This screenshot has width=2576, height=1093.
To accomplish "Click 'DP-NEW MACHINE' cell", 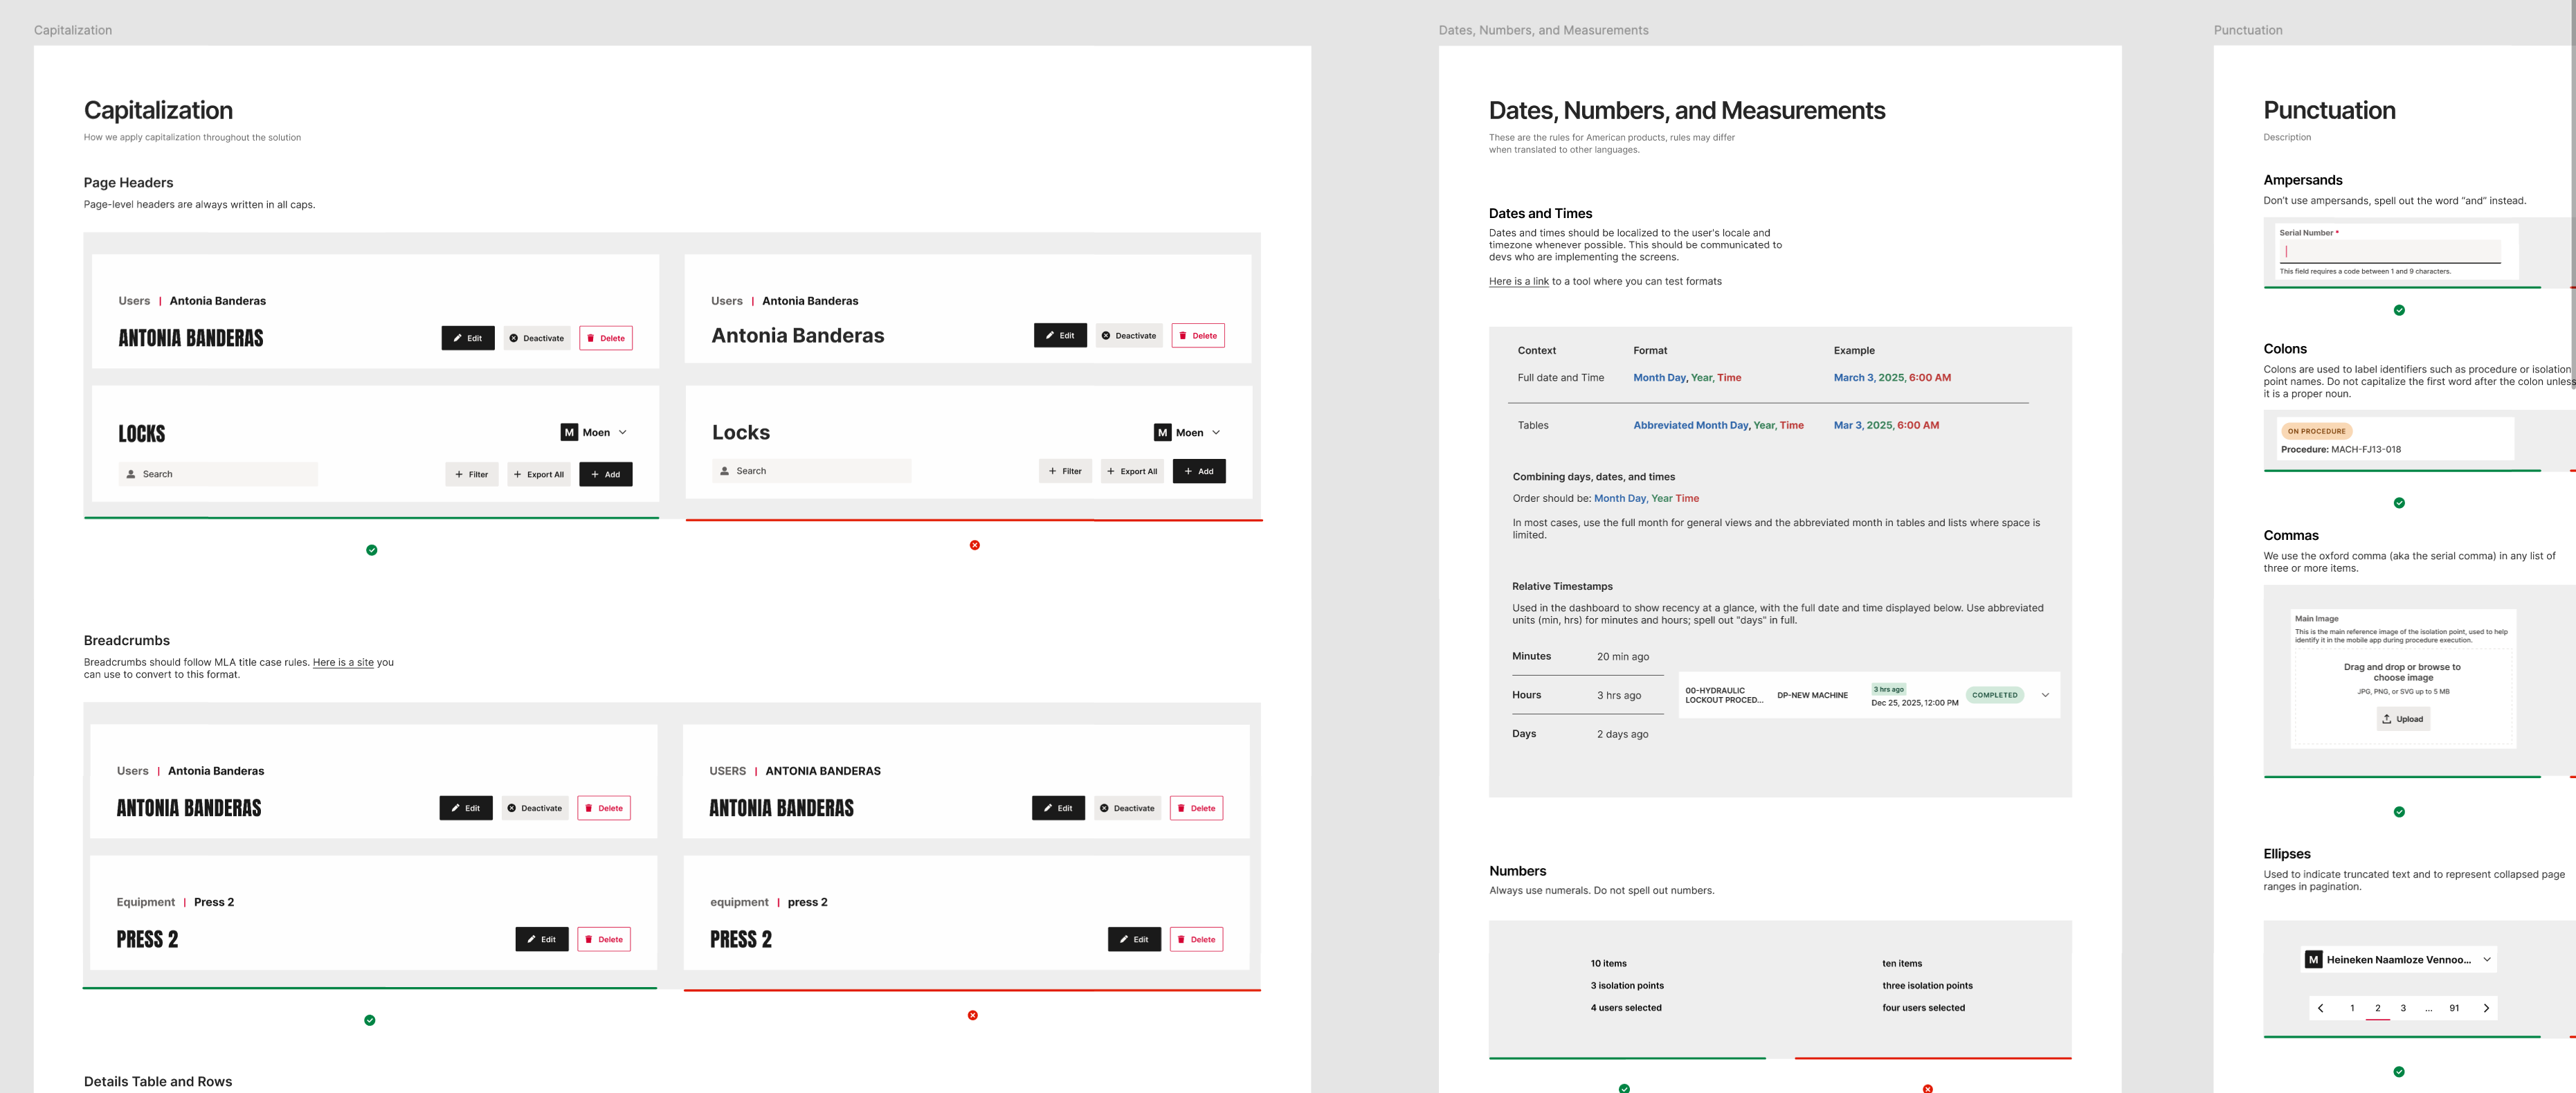I will pyautogui.click(x=1812, y=695).
